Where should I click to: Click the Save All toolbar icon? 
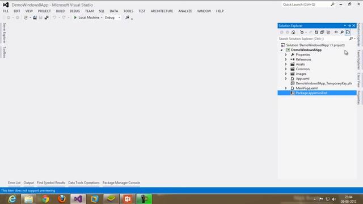(x=47, y=18)
